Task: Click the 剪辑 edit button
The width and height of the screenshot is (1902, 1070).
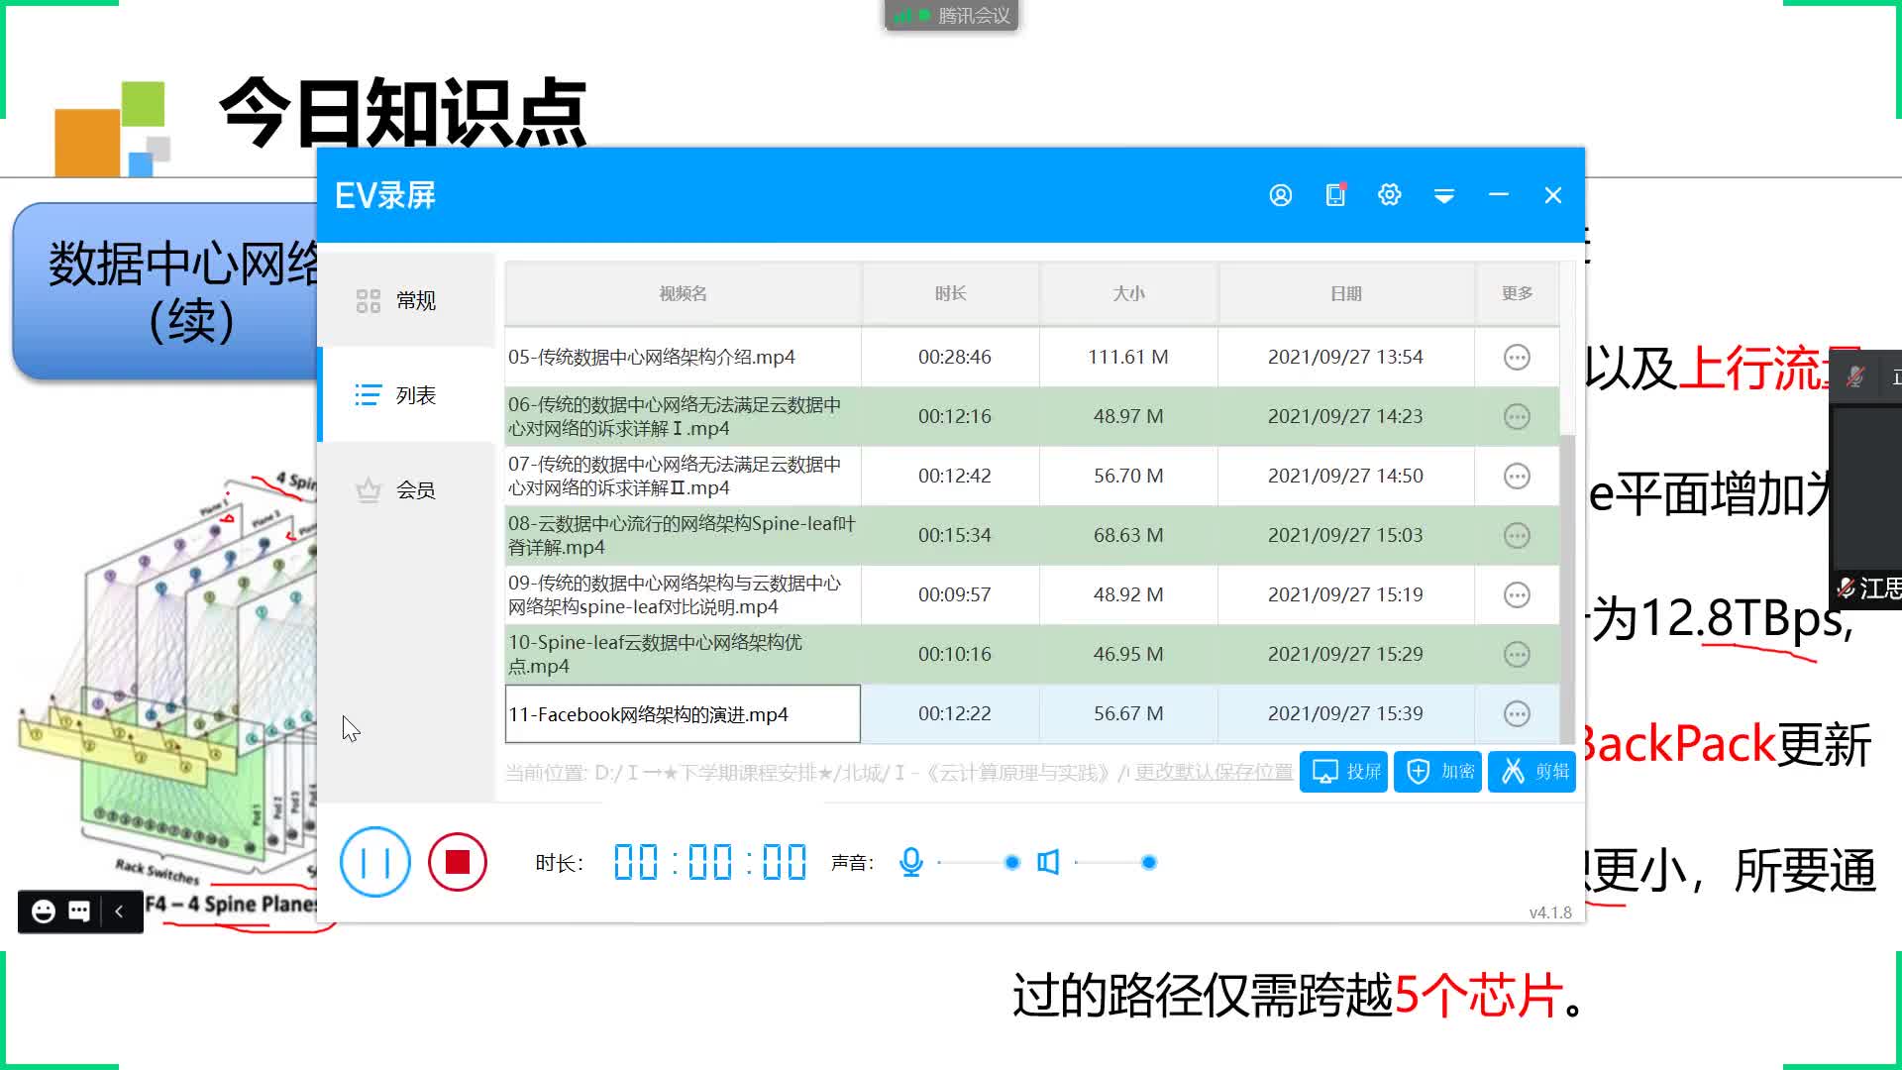Action: (1532, 772)
